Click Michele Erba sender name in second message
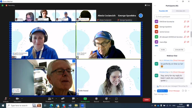192x108 pixels. click(x=164, y=72)
